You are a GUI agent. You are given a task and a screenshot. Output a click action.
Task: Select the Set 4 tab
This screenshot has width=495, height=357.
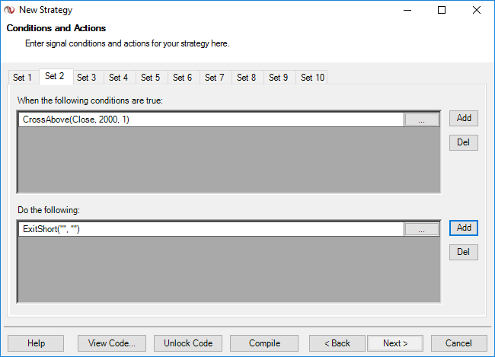click(118, 78)
